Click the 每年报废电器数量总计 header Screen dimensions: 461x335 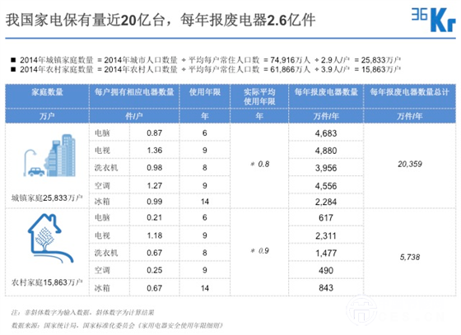[x=409, y=92]
